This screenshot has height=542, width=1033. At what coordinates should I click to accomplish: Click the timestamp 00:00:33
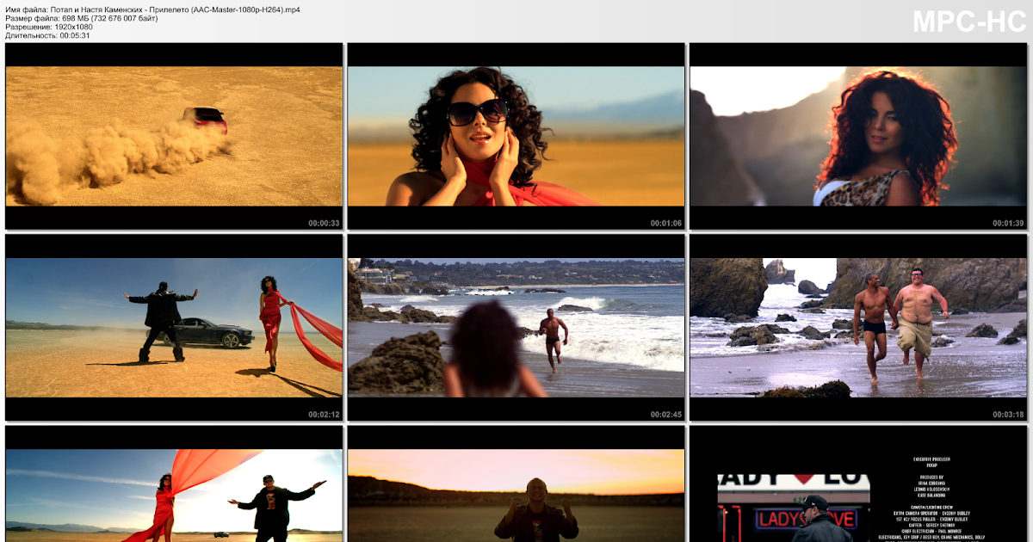tap(324, 223)
